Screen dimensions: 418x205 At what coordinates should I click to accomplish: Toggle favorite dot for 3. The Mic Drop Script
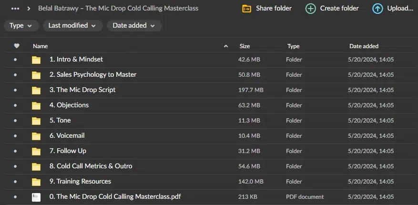[15, 90]
